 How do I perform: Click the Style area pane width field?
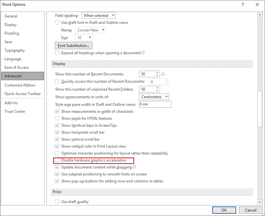[x=155, y=104]
